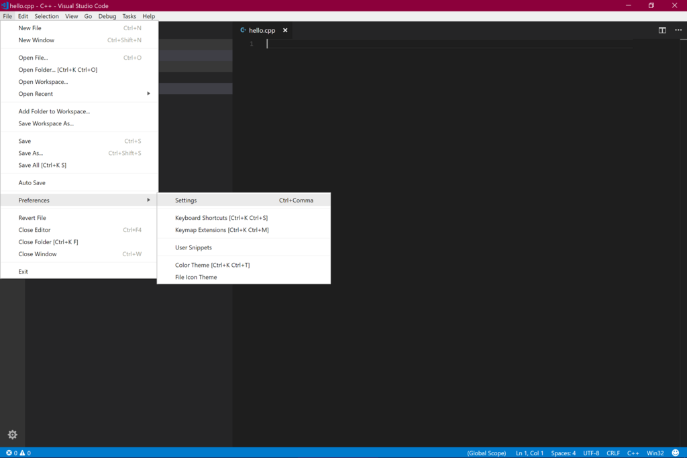Open File Icon Theme entry
Screen dimensions: 687x458
[244, 277]
